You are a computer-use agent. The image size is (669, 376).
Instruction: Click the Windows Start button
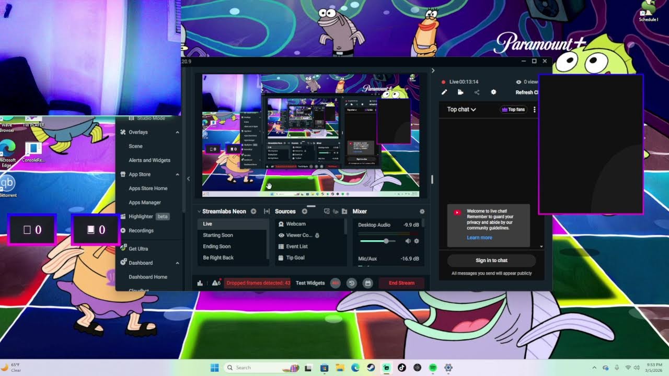(x=214, y=368)
